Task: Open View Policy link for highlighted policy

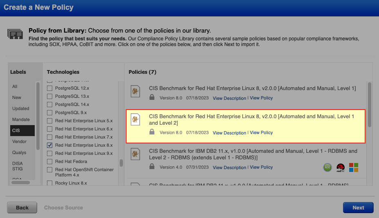Action: point(261,132)
